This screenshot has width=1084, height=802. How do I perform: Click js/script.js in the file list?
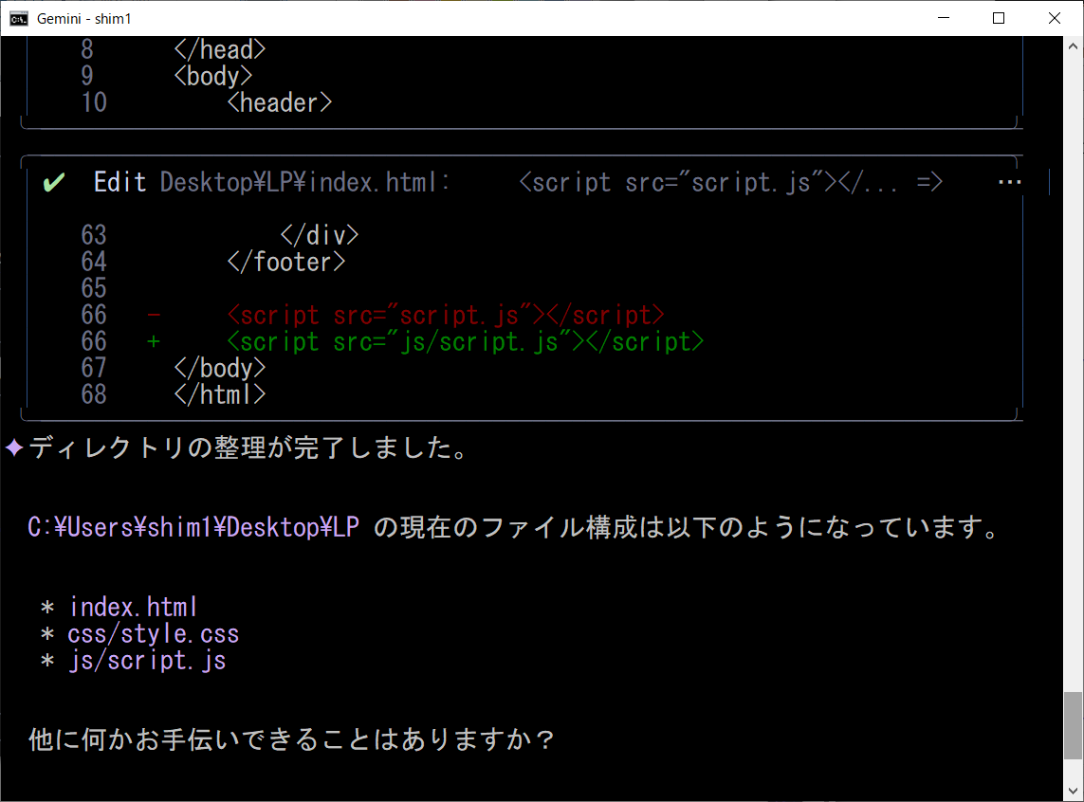[147, 661]
